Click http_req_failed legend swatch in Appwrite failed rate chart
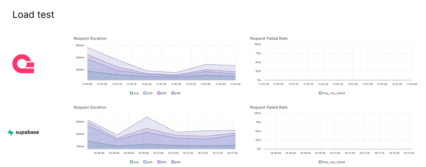This screenshot has height=167, width=426. point(320,93)
